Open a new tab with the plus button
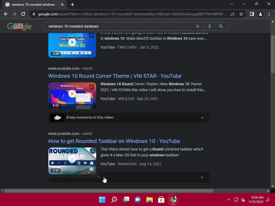275x206 pixels. click(73, 5)
